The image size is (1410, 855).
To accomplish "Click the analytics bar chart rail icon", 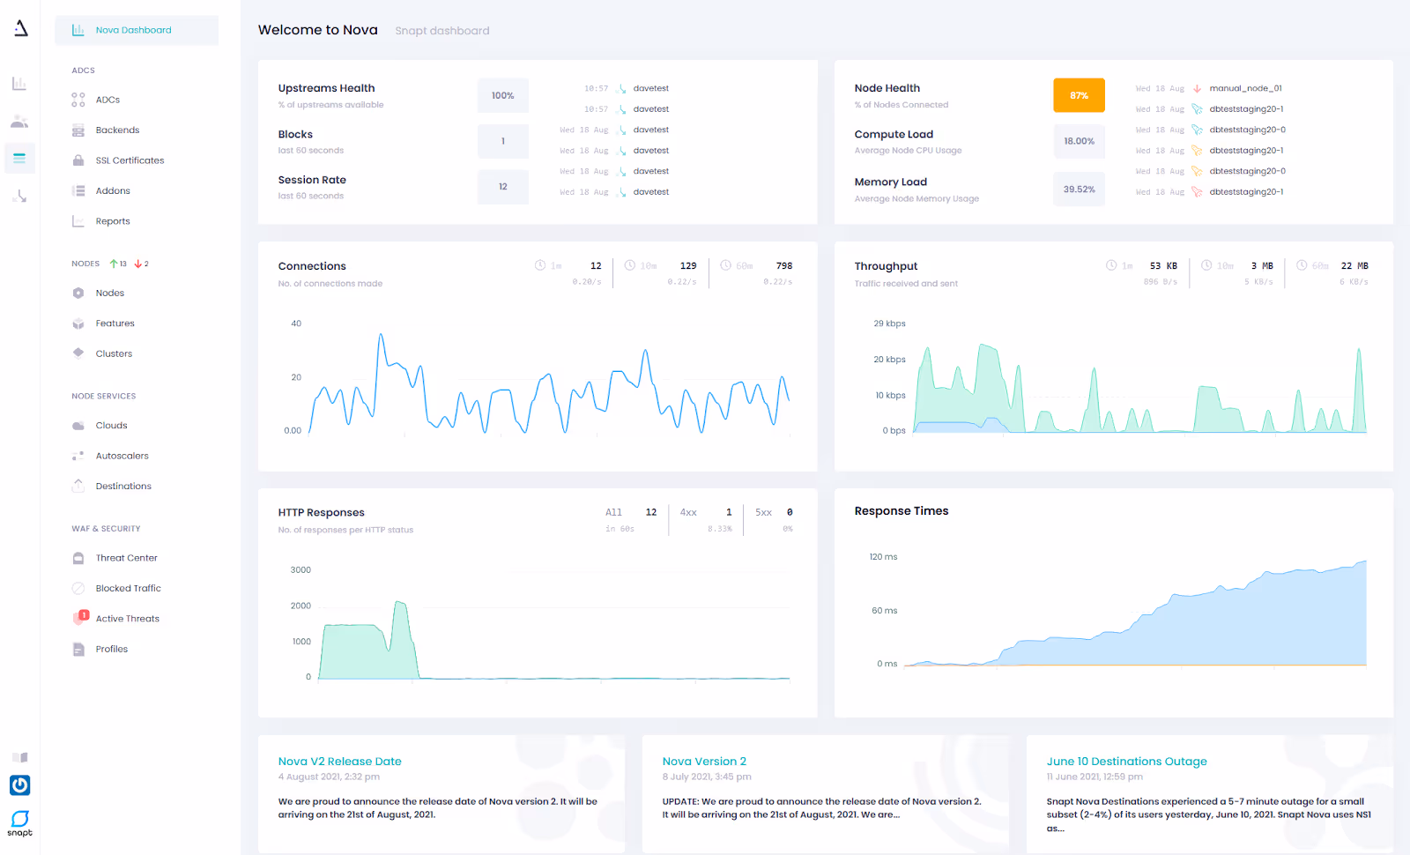I will coord(19,84).
